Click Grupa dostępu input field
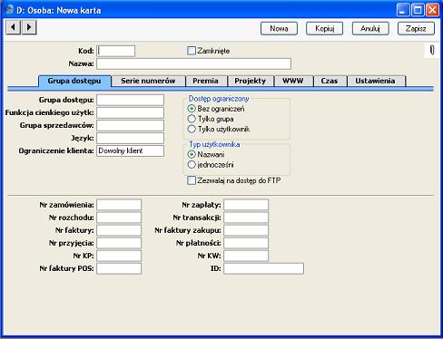 (x=131, y=100)
